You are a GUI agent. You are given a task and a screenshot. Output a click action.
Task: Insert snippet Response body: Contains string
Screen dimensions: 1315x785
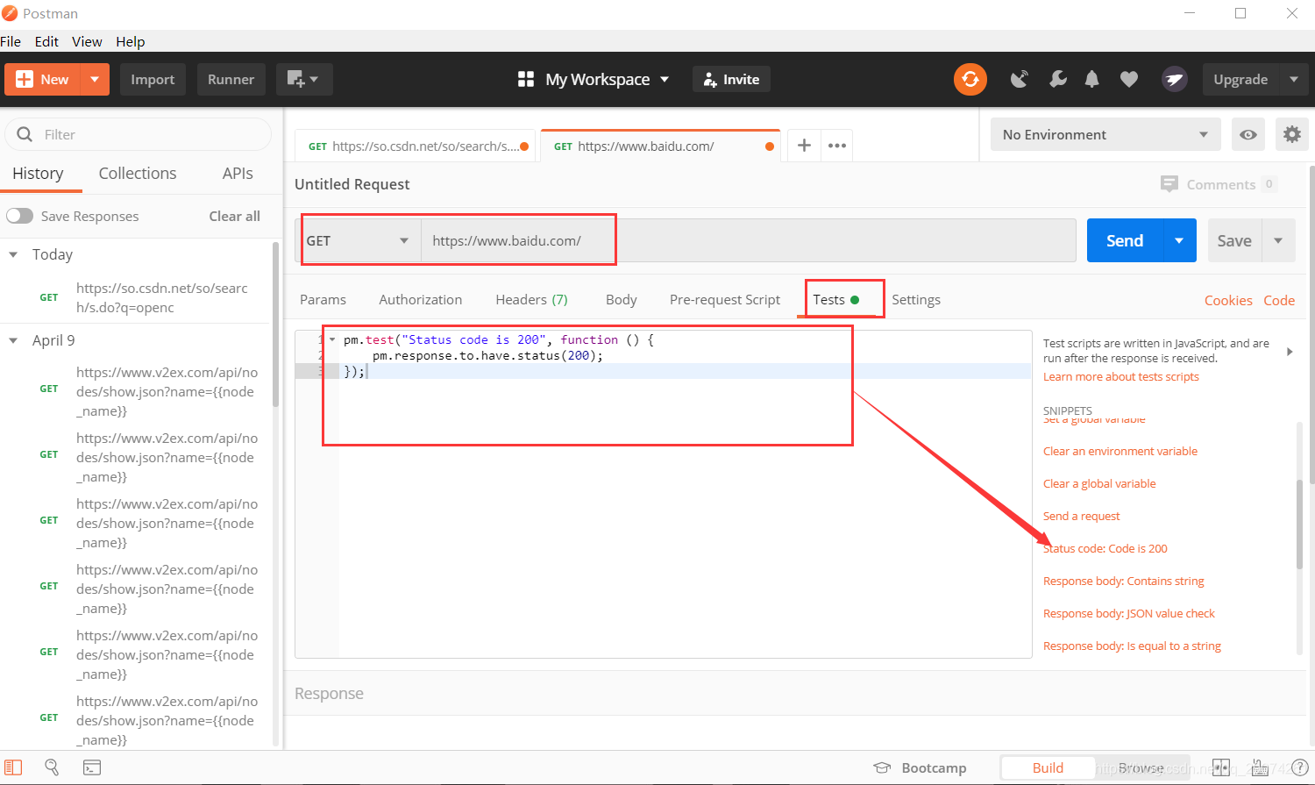coord(1123,581)
